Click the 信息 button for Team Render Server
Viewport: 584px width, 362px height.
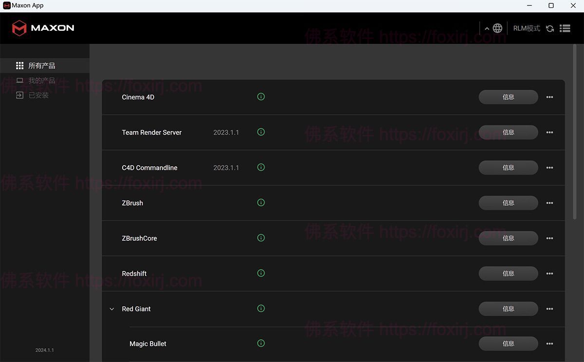[x=508, y=132]
